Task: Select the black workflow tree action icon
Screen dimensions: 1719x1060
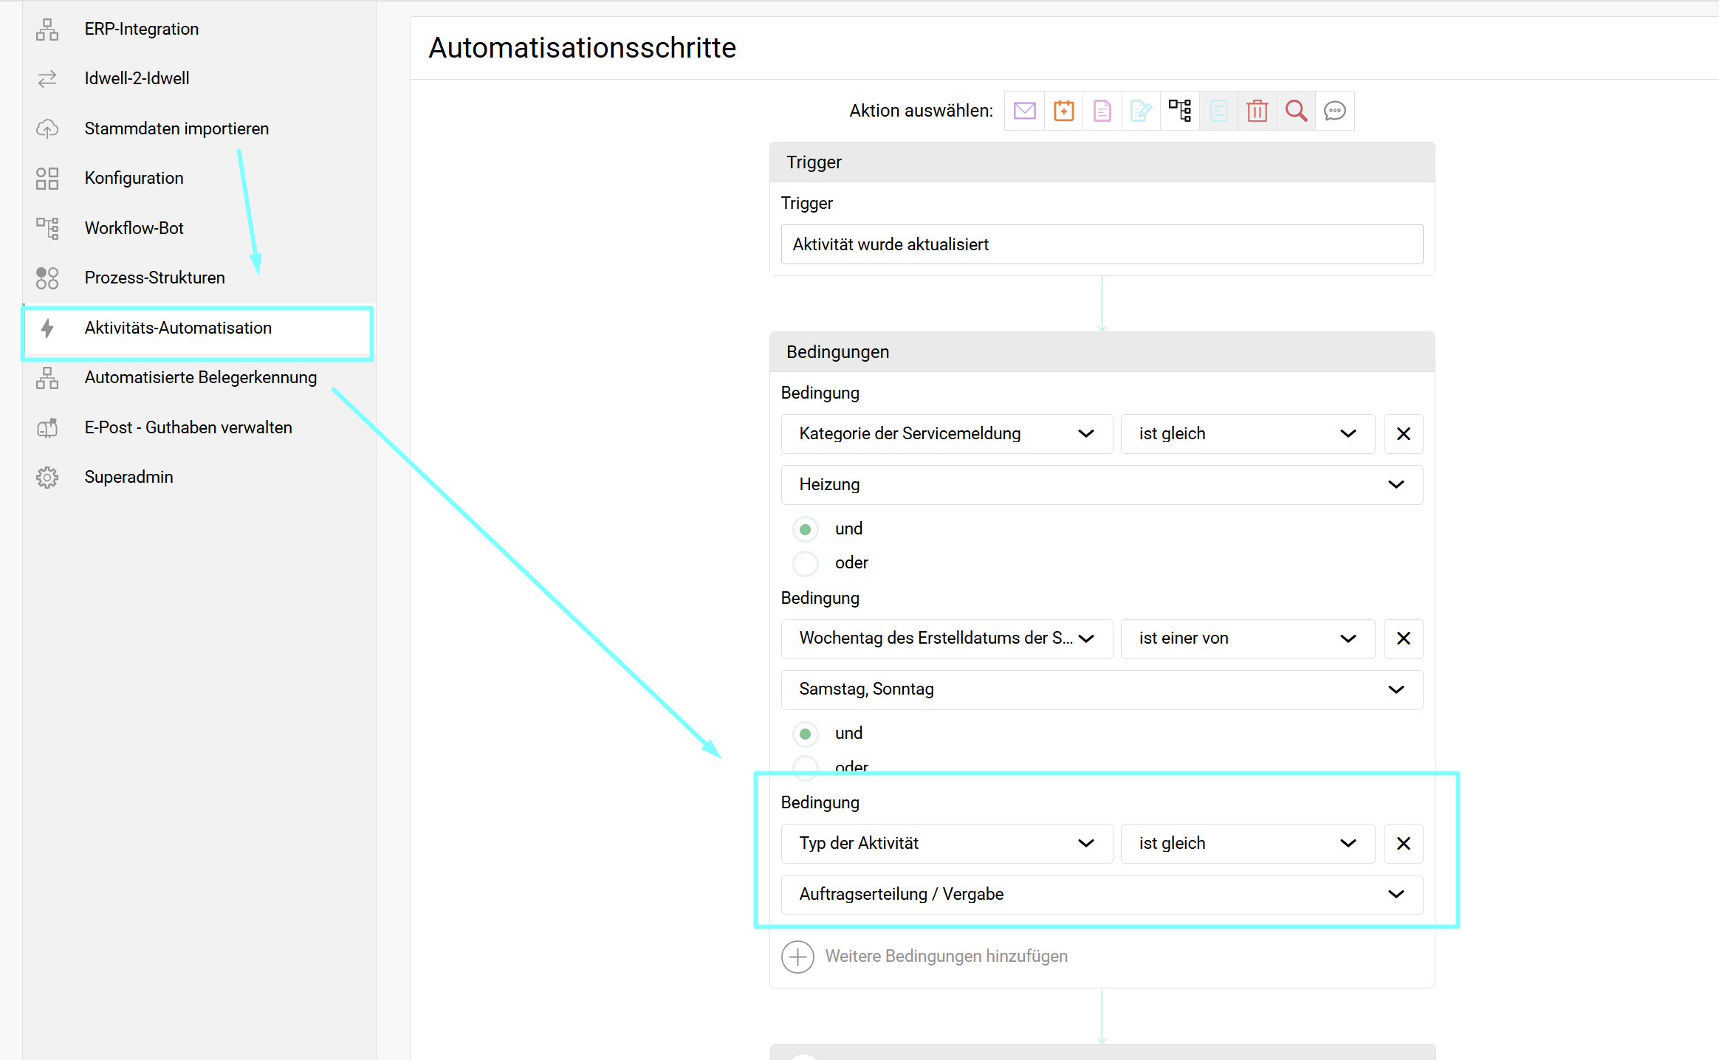Action: pos(1180,111)
